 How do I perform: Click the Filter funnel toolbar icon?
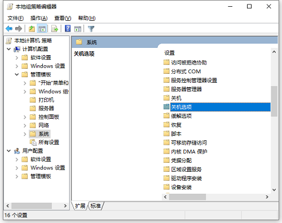(91, 29)
